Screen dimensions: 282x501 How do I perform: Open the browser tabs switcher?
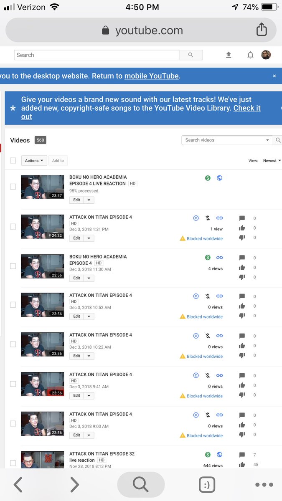pos(207,485)
